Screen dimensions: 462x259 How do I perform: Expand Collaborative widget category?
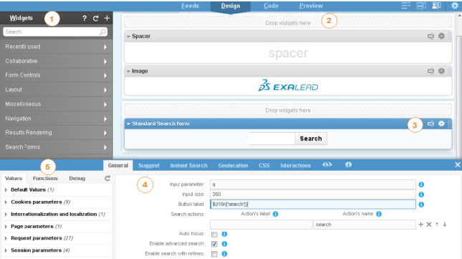click(57, 61)
